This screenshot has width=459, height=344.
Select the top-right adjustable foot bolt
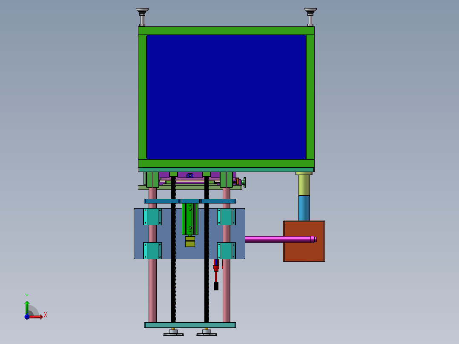pyautogui.click(x=310, y=16)
